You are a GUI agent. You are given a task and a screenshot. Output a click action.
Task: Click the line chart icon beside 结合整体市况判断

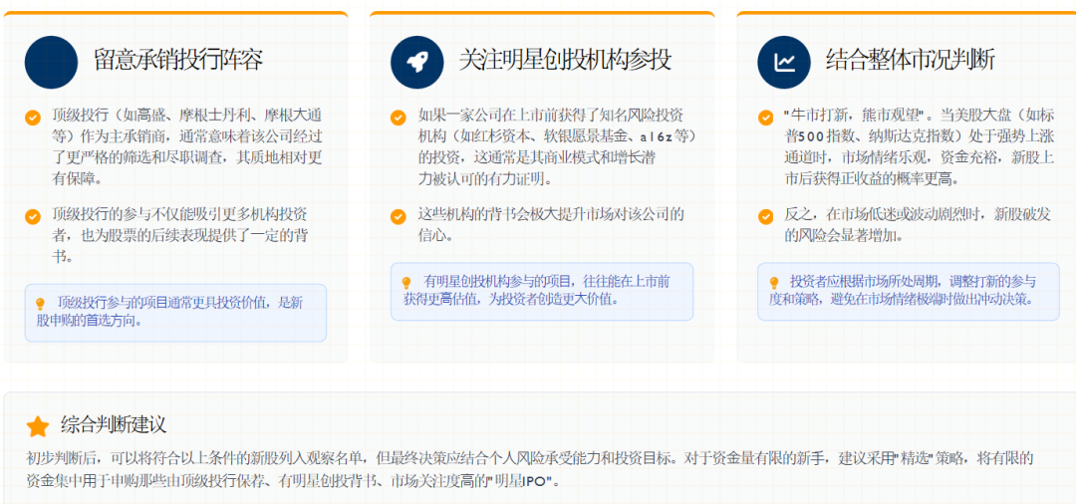(x=784, y=63)
